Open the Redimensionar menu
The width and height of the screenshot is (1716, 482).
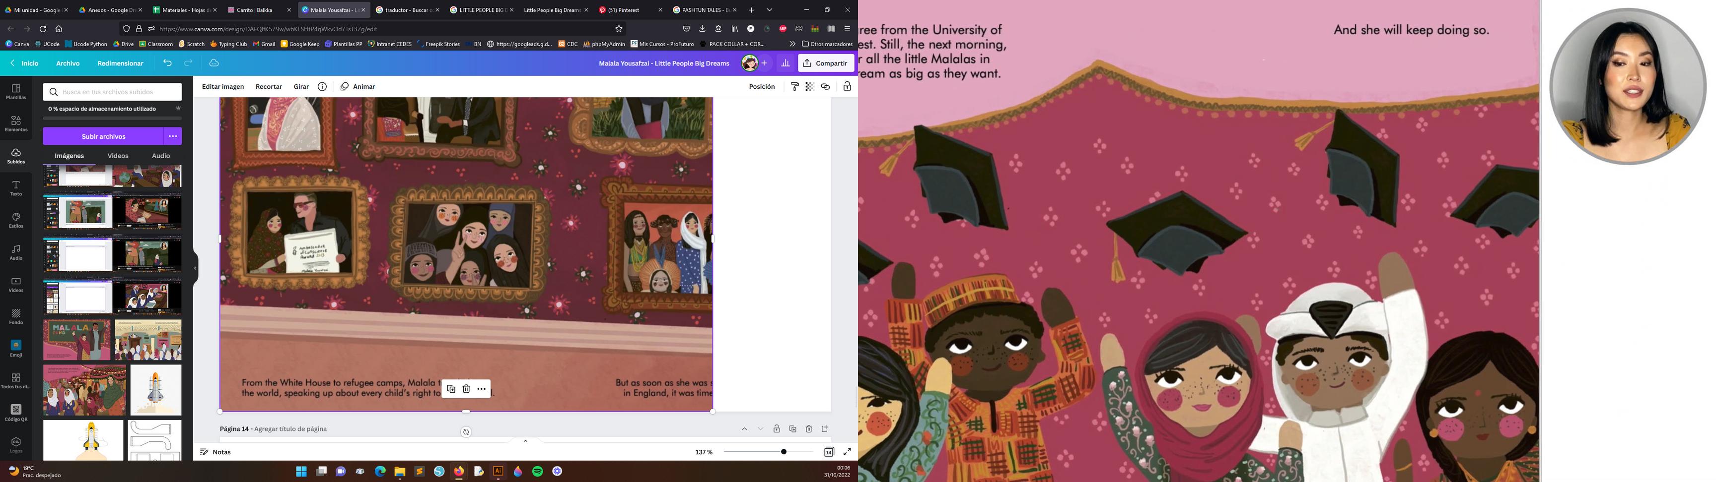[121, 63]
